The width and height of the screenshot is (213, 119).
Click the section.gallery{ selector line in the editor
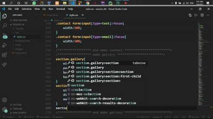pyautogui.click(x=70, y=59)
